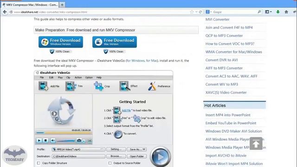
Task: Open the Edit menu in VideoGo
Action: (51, 77)
